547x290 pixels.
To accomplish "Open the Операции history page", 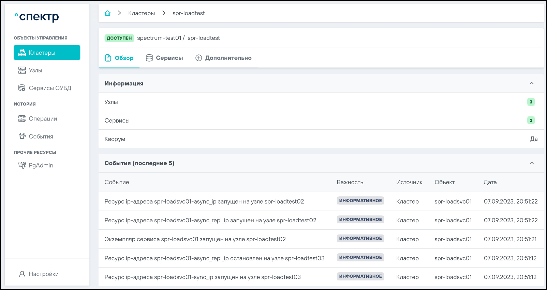I will pos(43,119).
